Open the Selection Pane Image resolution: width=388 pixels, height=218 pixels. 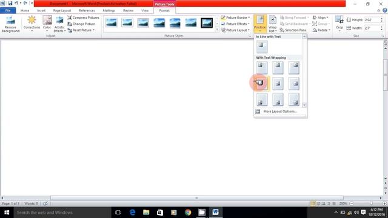point(293,30)
